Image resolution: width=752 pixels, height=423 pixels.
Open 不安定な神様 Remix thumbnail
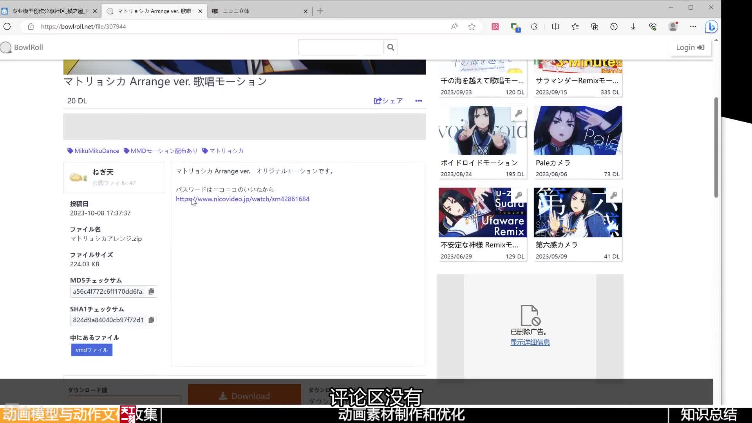tap(483, 213)
